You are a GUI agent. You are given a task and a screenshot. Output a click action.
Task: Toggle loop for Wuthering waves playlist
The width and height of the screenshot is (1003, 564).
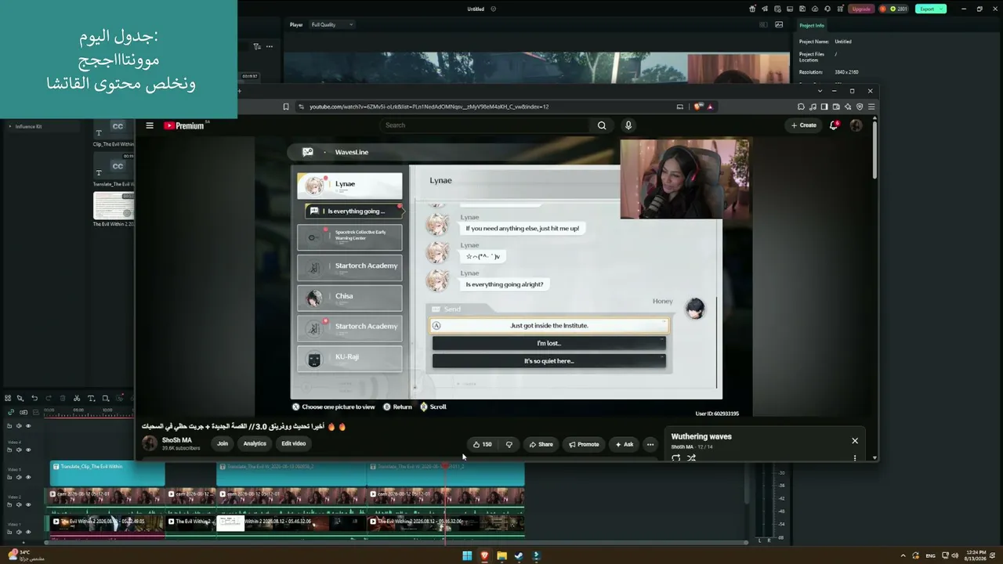[x=676, y=458]
